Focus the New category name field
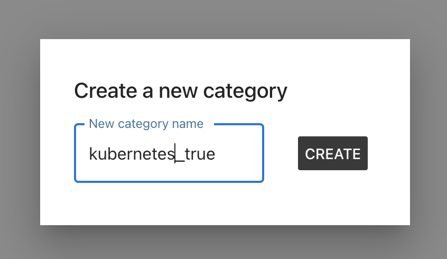The width and height of the screenshot is (447, 259). pos(169,154)
